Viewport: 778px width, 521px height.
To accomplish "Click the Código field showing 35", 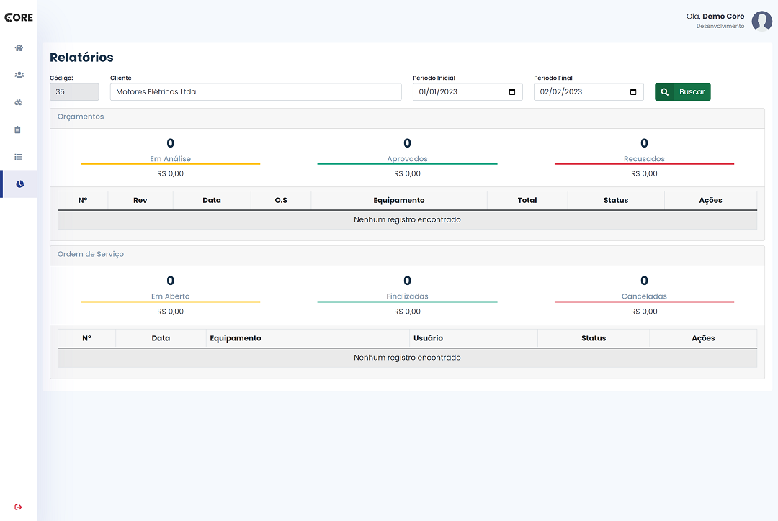I will coord(74,91).
